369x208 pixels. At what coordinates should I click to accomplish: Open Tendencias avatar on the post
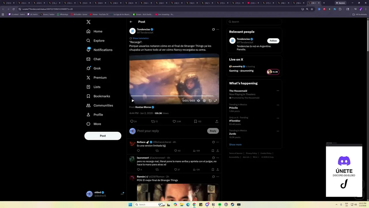coord(132,31)
